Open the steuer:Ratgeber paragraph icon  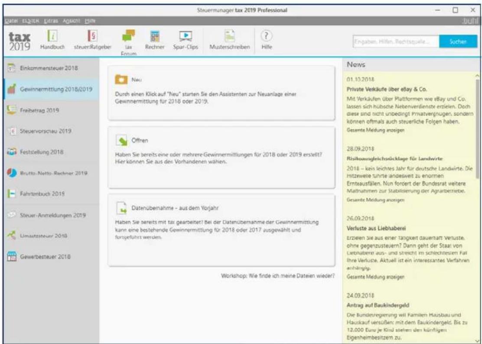92,36
